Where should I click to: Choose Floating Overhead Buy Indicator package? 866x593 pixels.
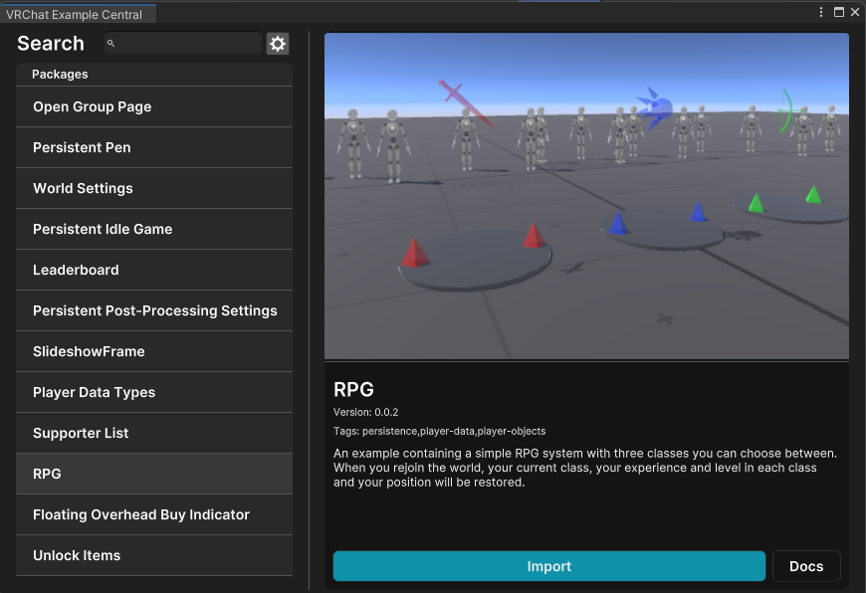pyautogui.click(x=154, y=515)
